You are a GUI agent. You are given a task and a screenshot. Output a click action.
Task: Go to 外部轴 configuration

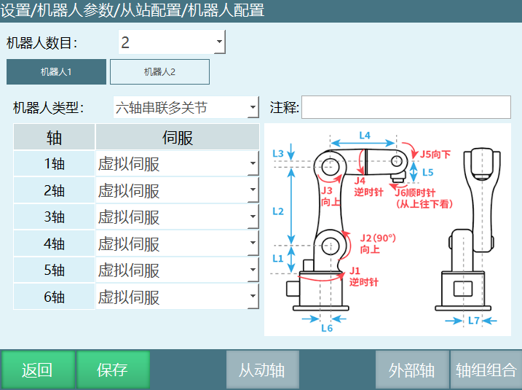pyautogui.click(x=411, y=370)
